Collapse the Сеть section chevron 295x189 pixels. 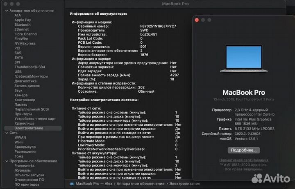pos(7,133)
